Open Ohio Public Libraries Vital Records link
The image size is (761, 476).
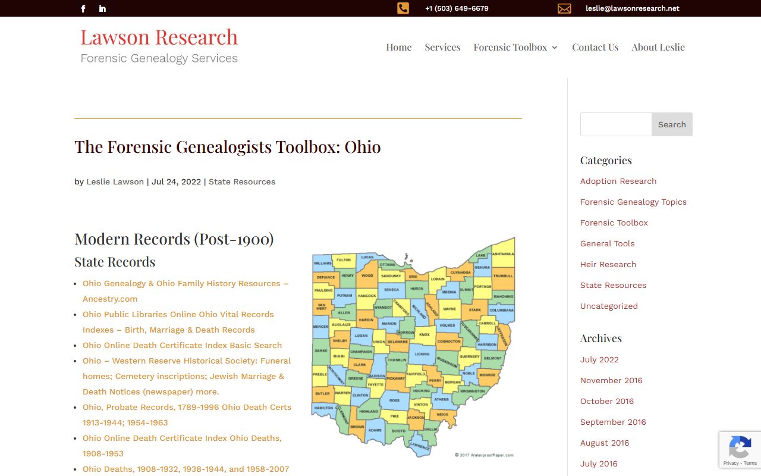pos(178,322)
